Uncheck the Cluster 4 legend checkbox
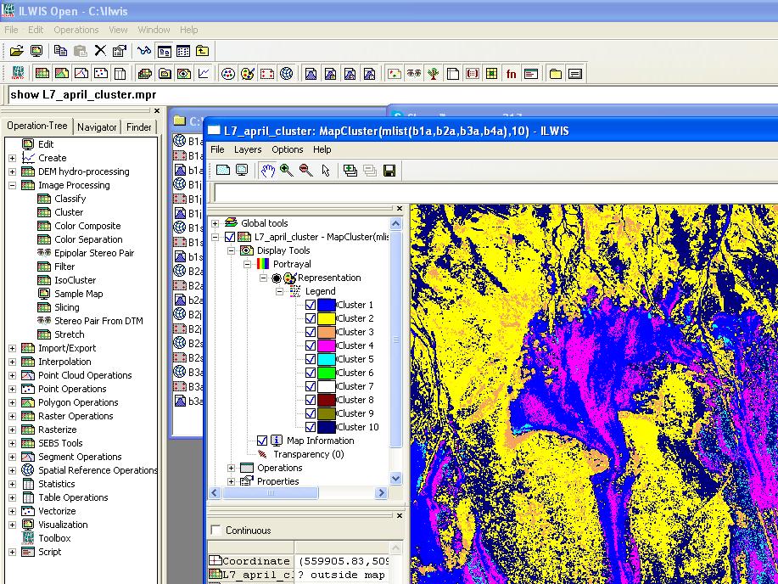Screen dimensions: 778x584 click(311, 345)
